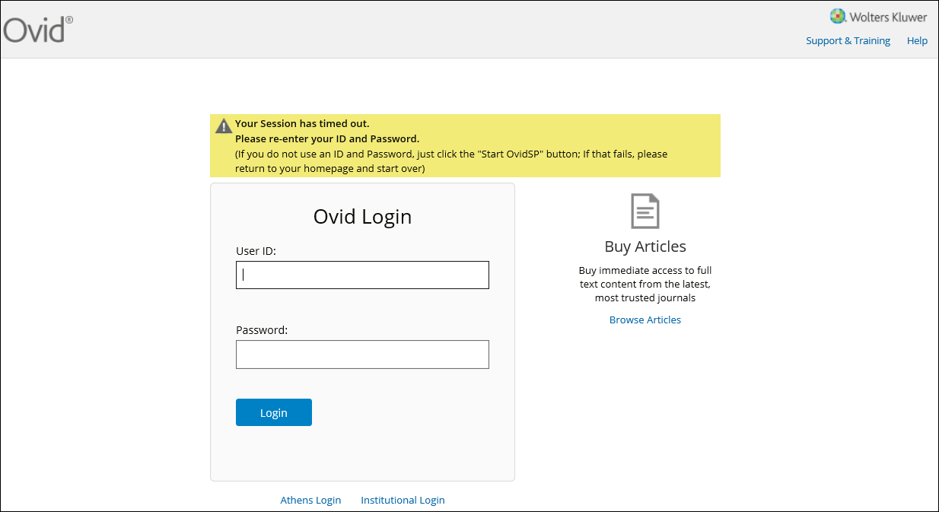Click the blue Login button
The height and width of the screenshot is (512, 939).
274,412
